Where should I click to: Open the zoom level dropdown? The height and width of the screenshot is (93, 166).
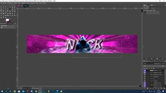click(29, 88)
